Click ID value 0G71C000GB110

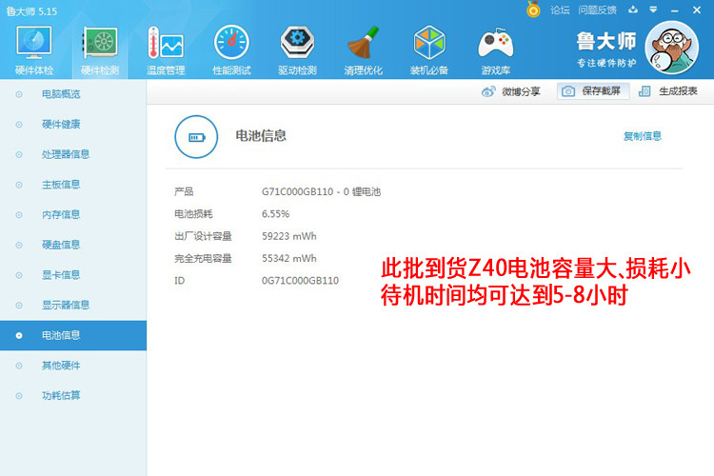[x=300, y=281]
